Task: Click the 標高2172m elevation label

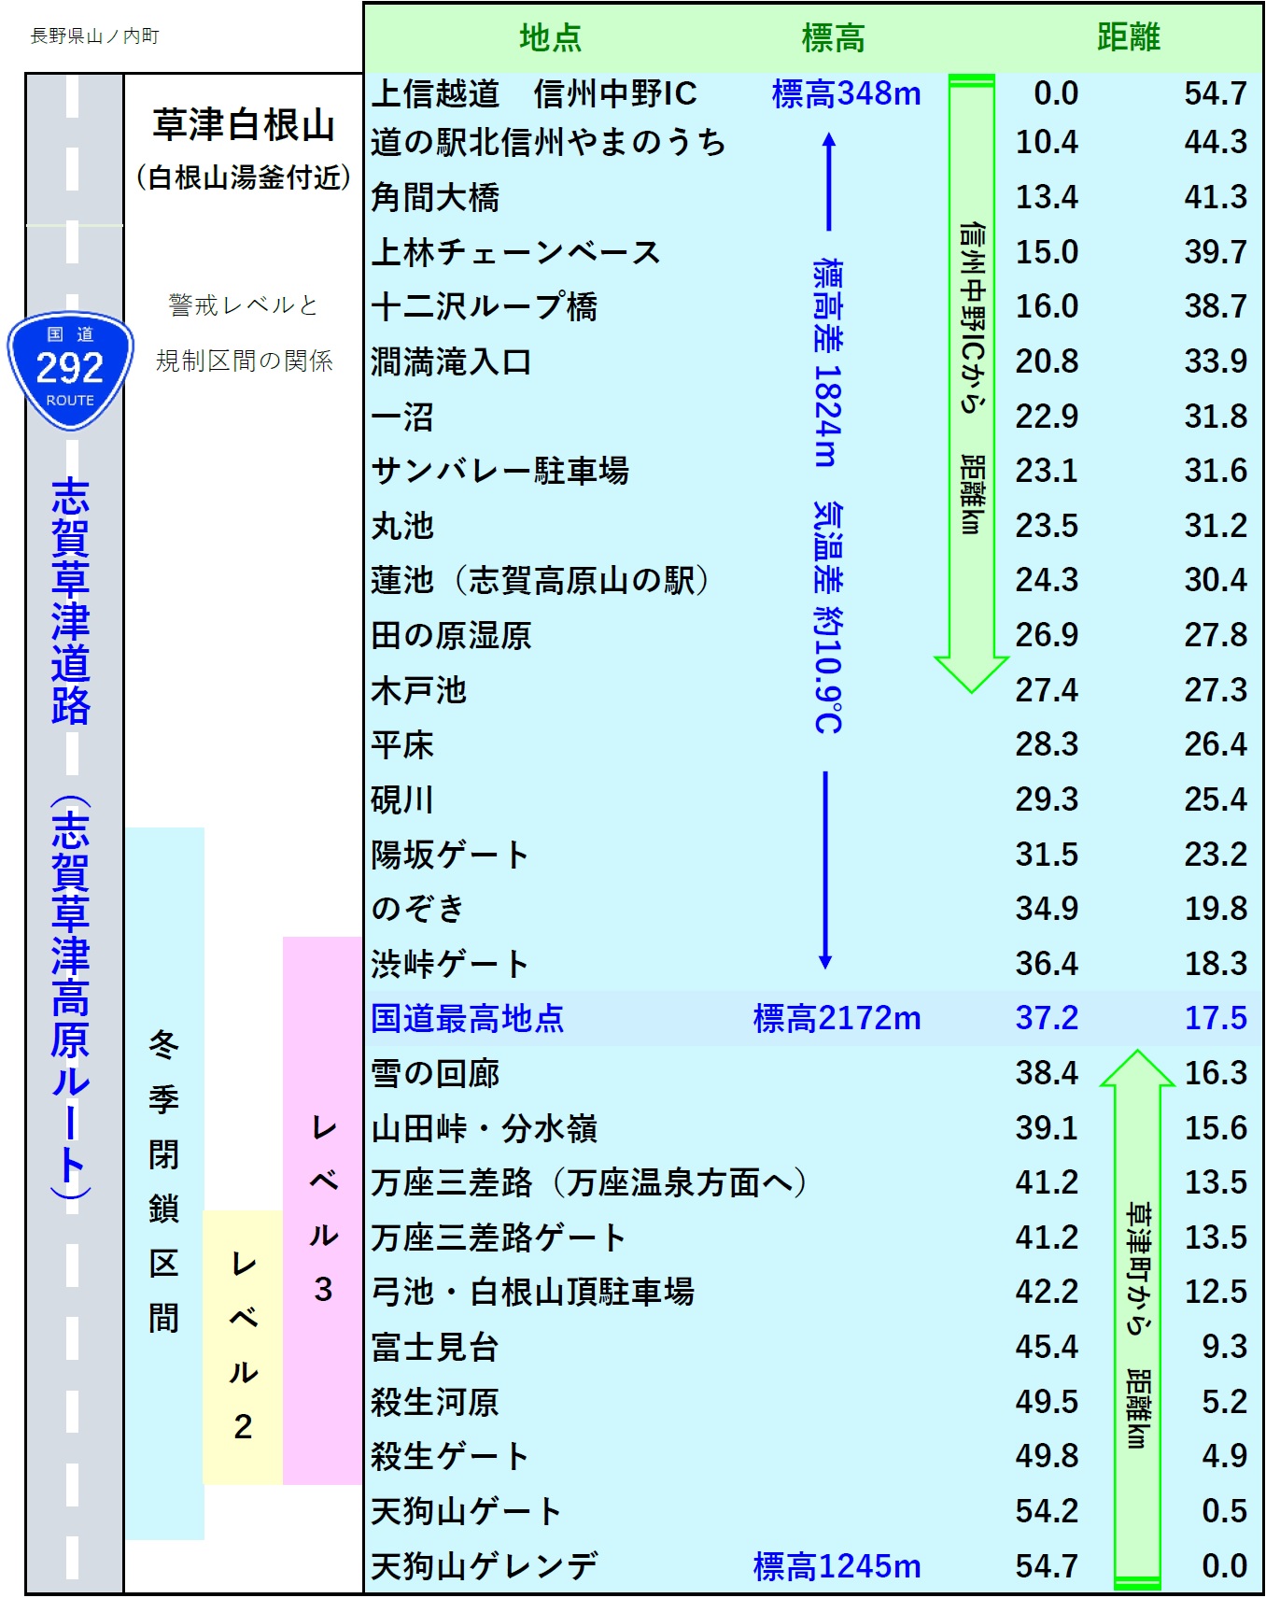Action: (x=837, y=1018)
